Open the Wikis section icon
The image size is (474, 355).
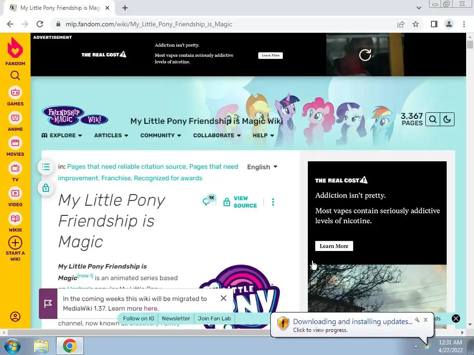pos(15,219)
